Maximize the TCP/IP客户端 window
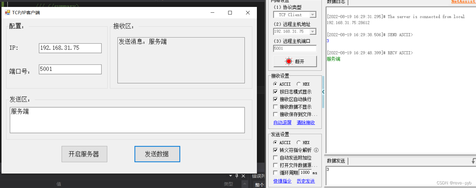 click(x=230, y=13)
